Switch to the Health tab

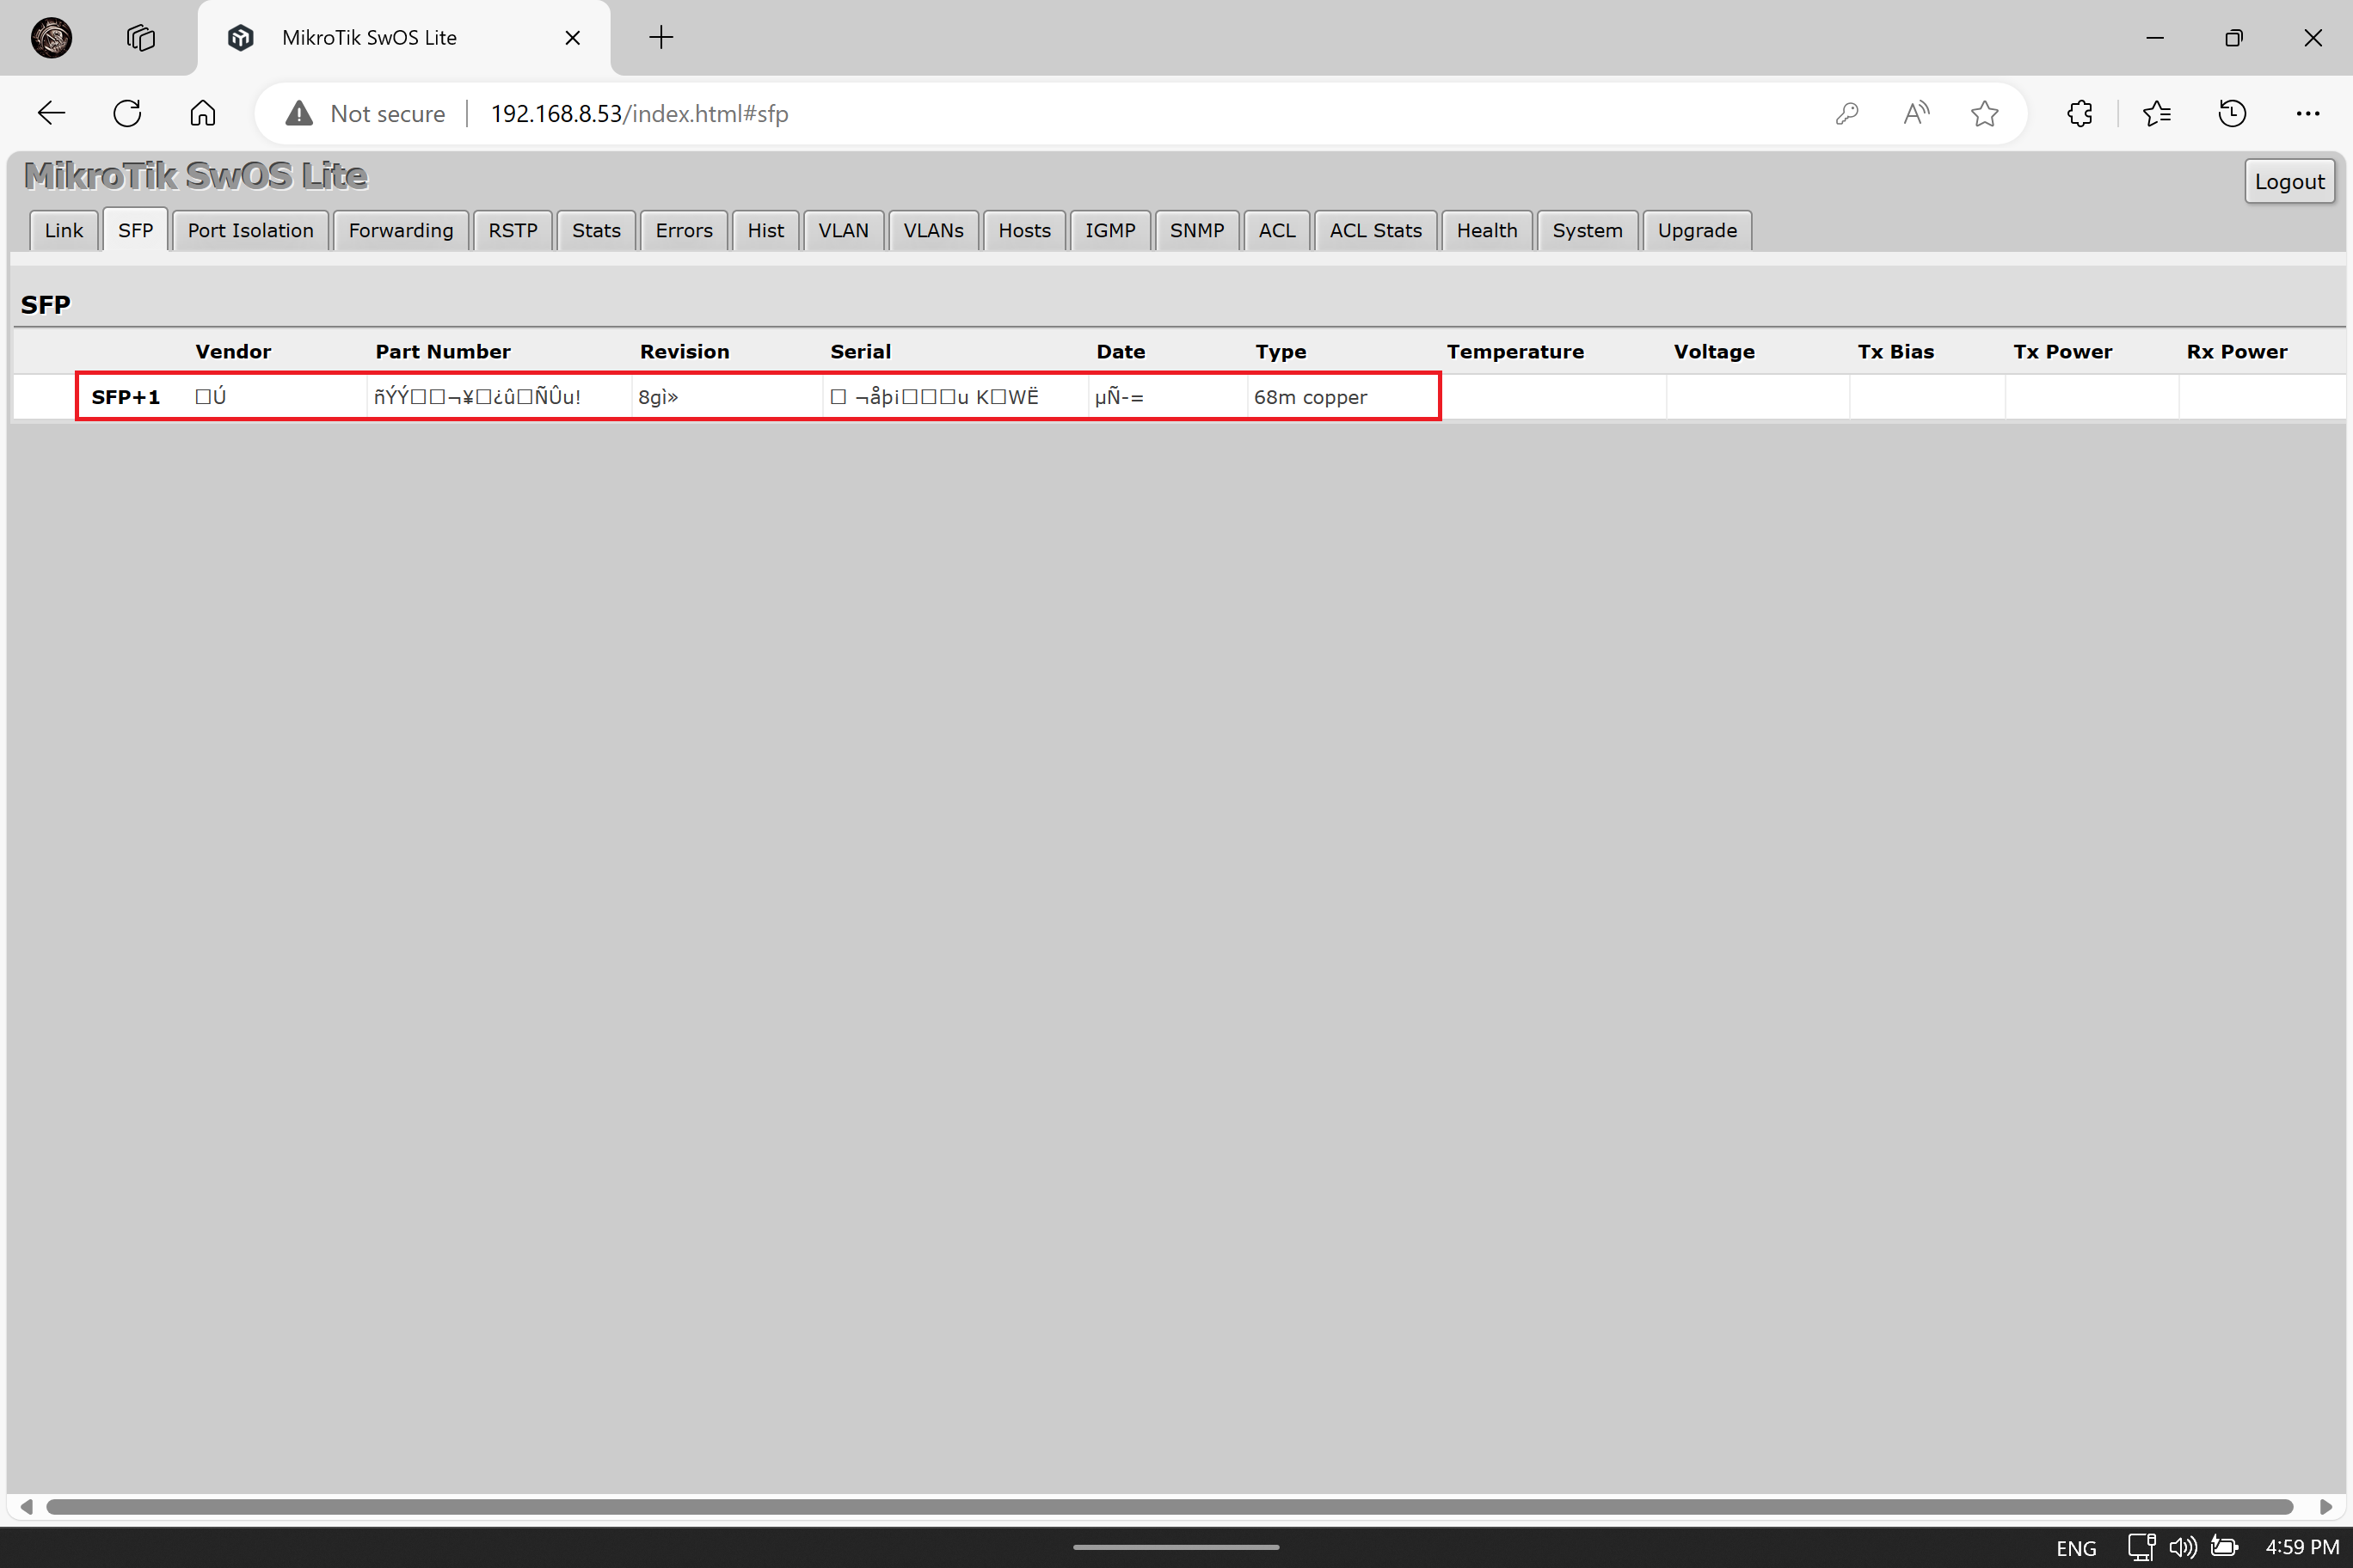(1487, 231)
